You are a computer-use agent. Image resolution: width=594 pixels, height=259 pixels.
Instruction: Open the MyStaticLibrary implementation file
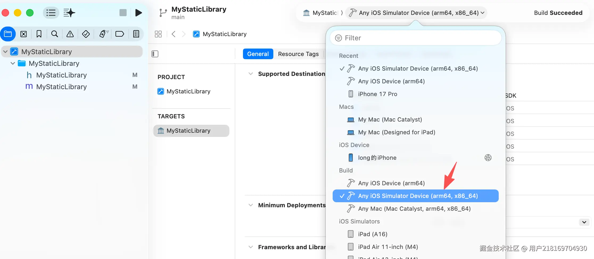coord(72,87)
